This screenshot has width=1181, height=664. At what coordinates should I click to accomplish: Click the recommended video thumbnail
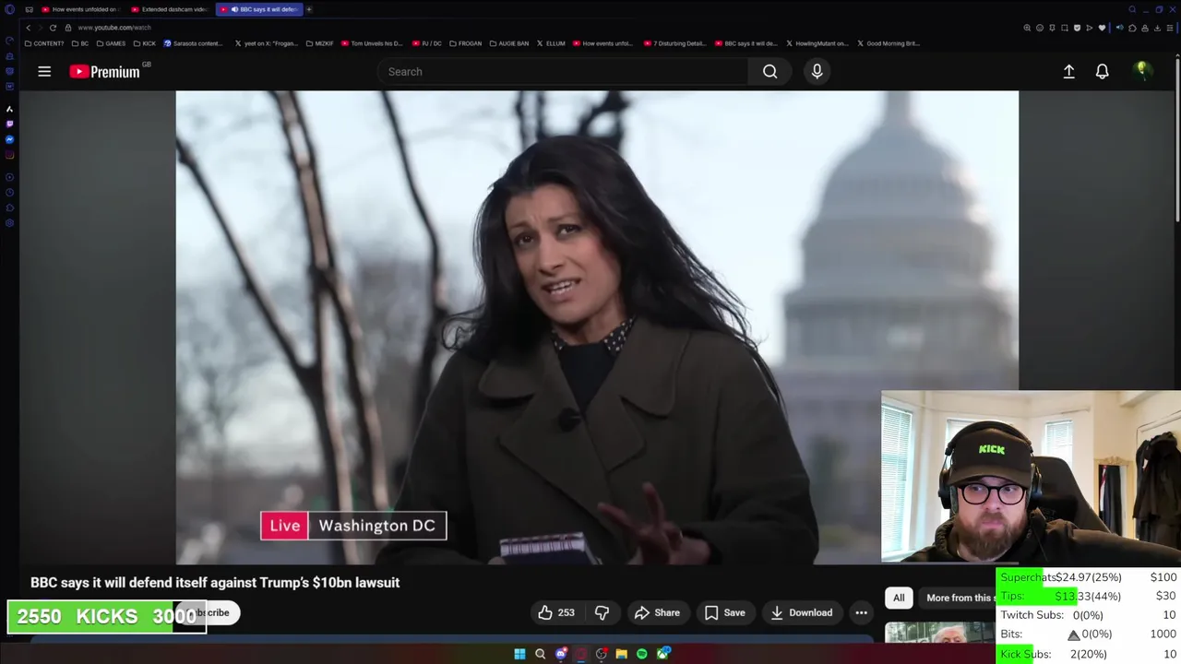tap(939, 633)
